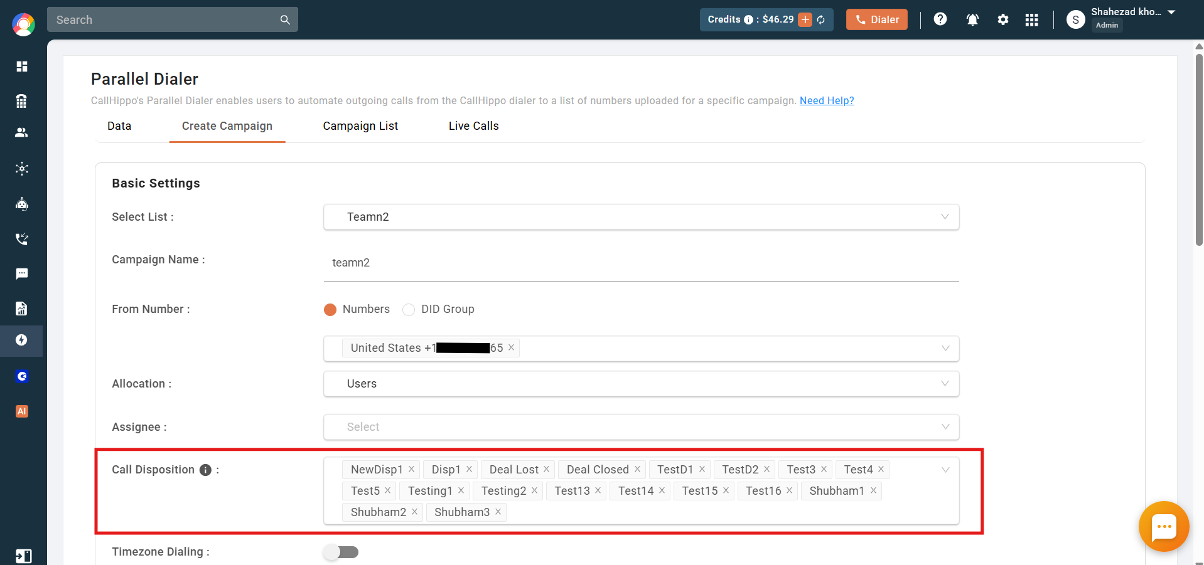
Task: Remove the TestD1 disposition tag
Action: pyautogui.click(x=702, y=469)
